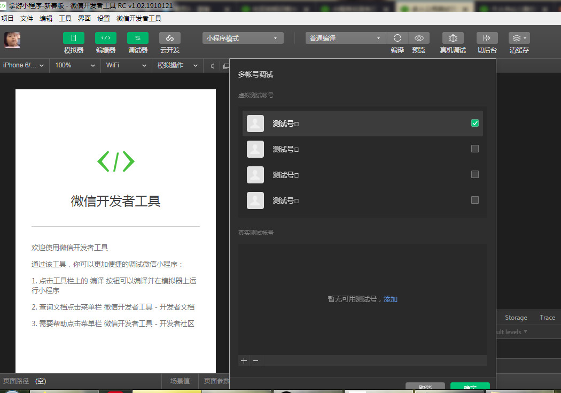
Task: Click the 预览 preview eye icon
Action: coord(419,38)
